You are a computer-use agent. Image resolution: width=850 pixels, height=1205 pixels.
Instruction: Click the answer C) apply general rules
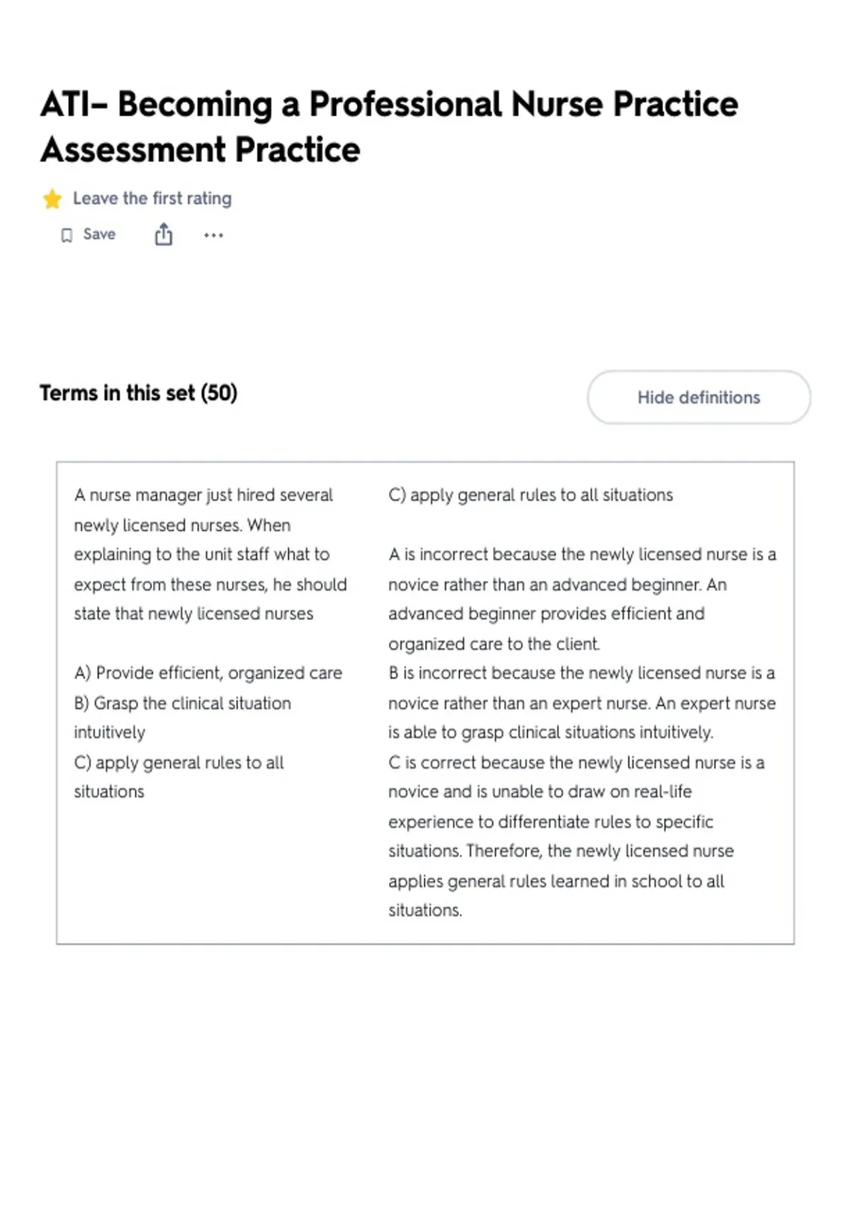531,495
